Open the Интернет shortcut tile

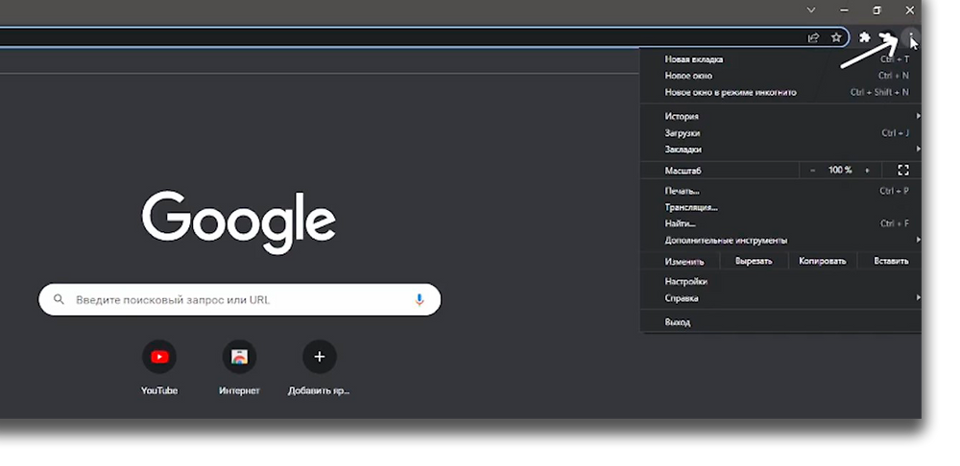click(x=239, y=368)
